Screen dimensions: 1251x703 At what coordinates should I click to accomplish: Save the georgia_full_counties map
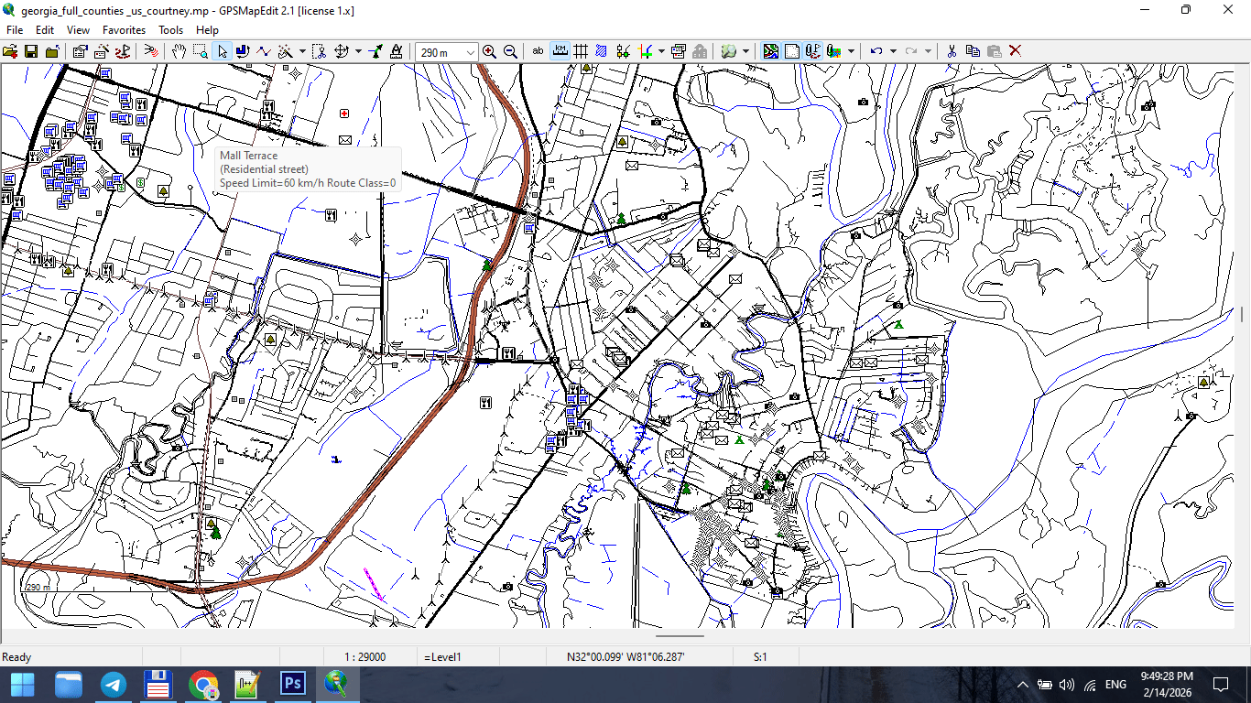[31, 51]
